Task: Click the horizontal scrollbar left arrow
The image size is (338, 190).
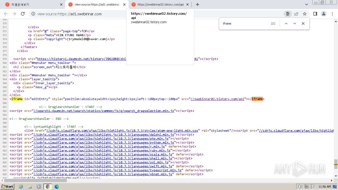Action: (x=2, y=180)
